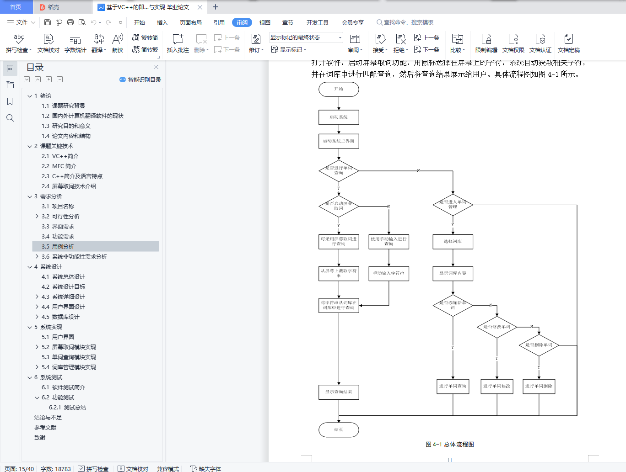This screenshot has height=472, width=626.
Task: Switch to the 开始 ribbon tab
Action: pos(140,22)
